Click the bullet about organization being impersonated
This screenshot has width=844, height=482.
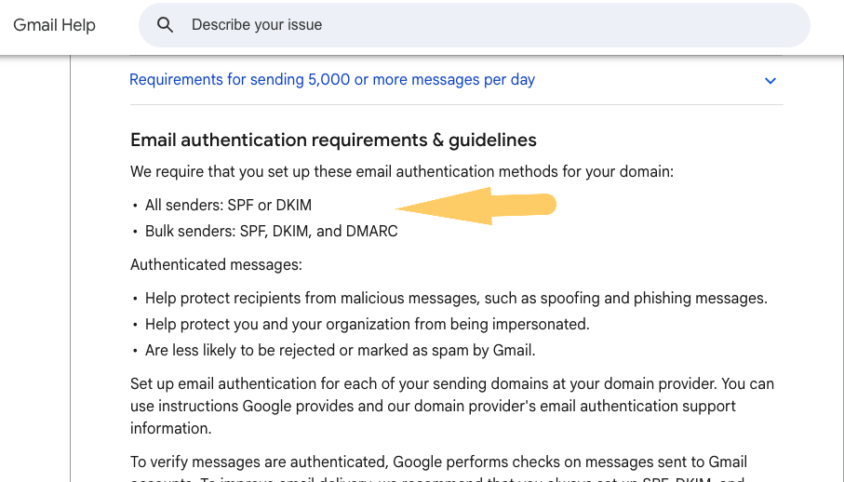pyautogui.click(x=367, y=325)
